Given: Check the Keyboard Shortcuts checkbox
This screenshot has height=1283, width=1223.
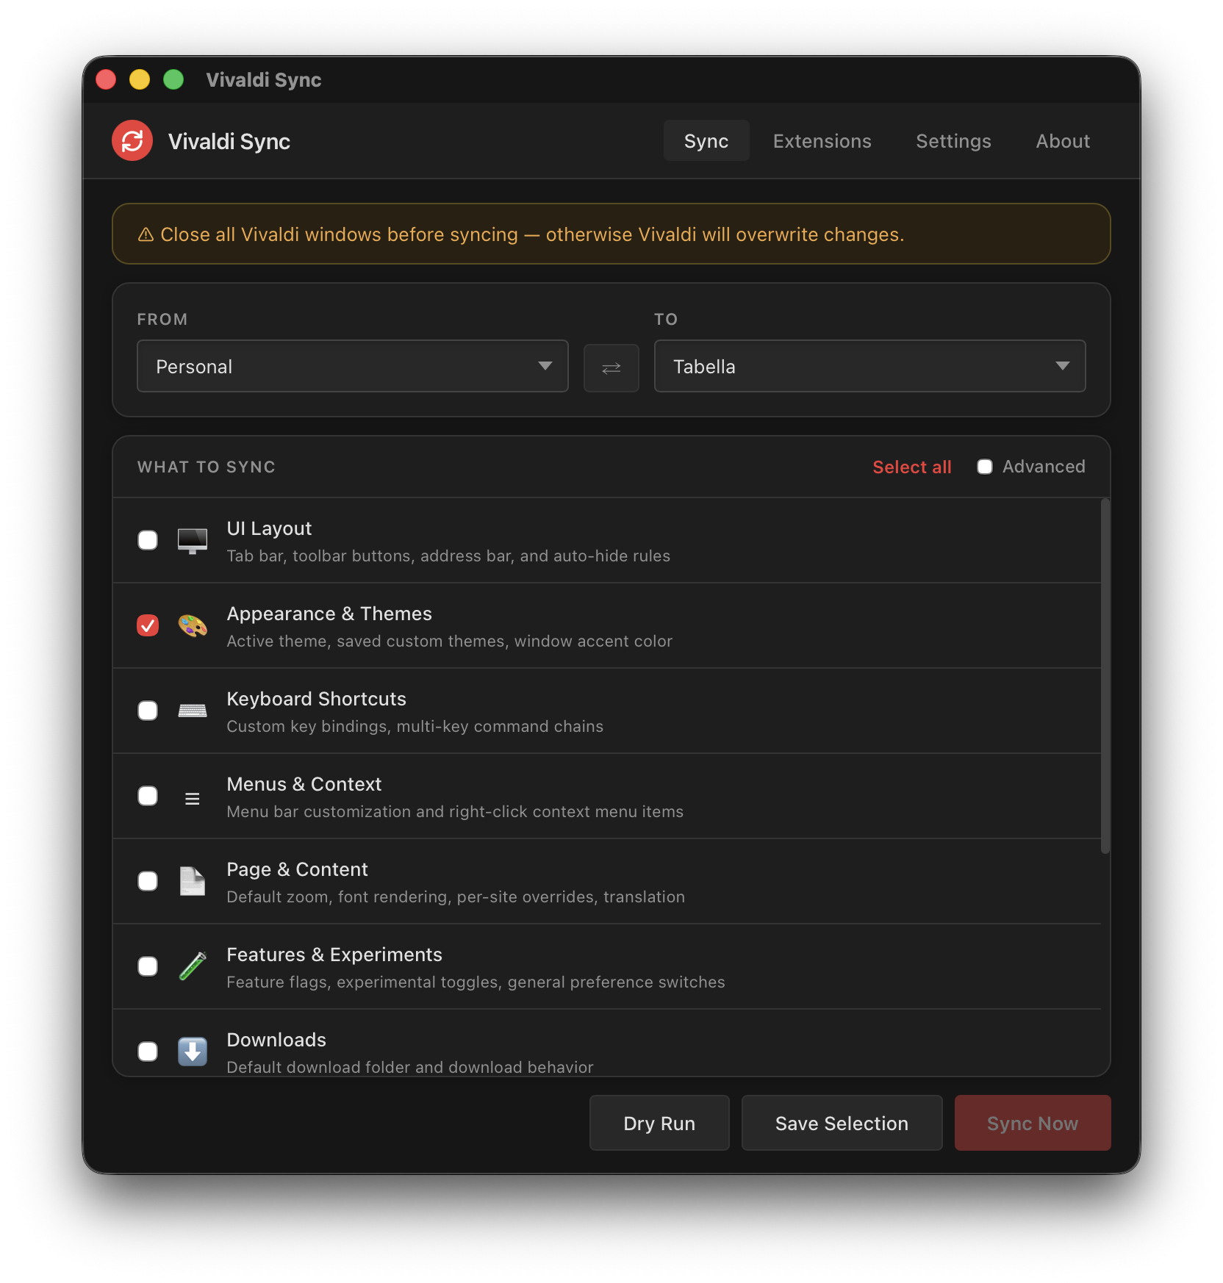Looking at the screenshot, I should click(148, 711).
